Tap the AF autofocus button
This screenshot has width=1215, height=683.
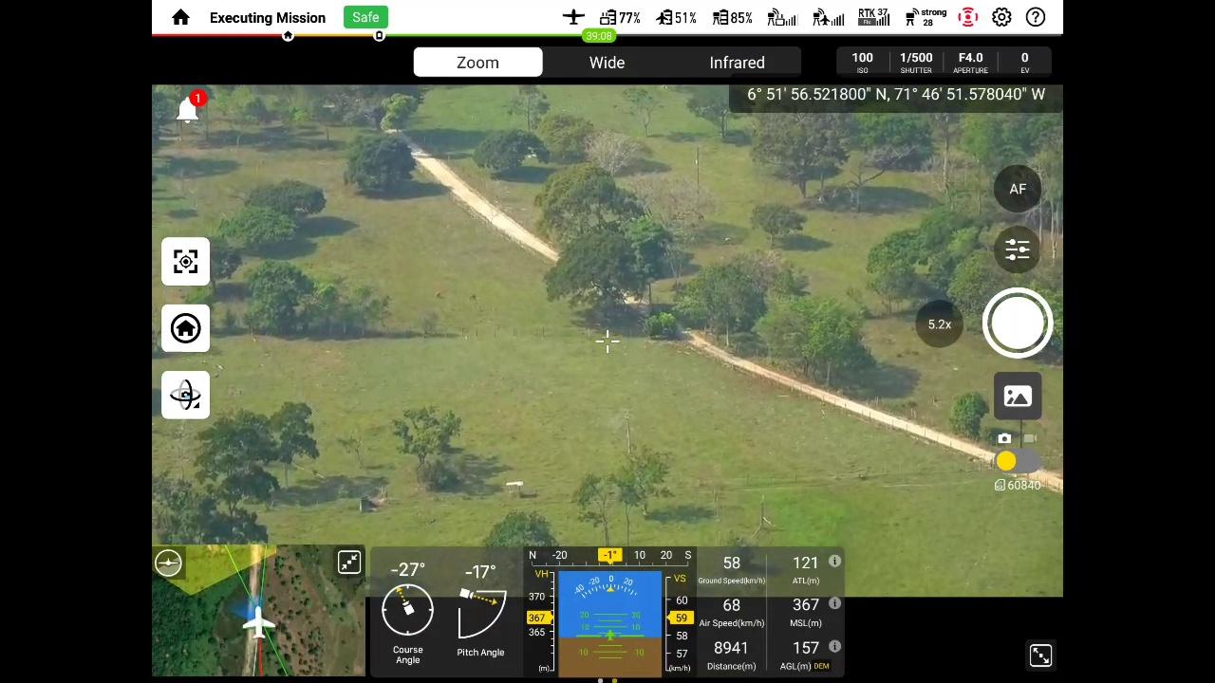pyautogui.click(x=1018, y=189)
